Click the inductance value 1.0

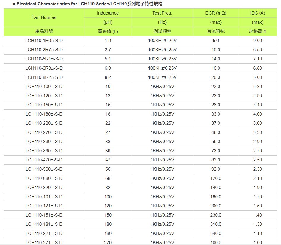click(108, 41)
